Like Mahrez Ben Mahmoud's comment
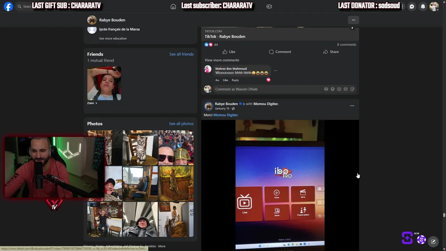The width and height of the screenshot is (446, 251). point(225,80)
